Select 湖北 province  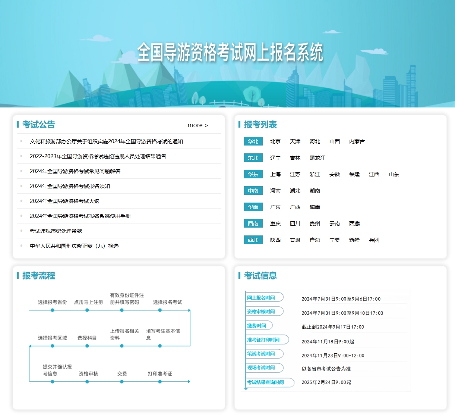(x=295, y=191)
